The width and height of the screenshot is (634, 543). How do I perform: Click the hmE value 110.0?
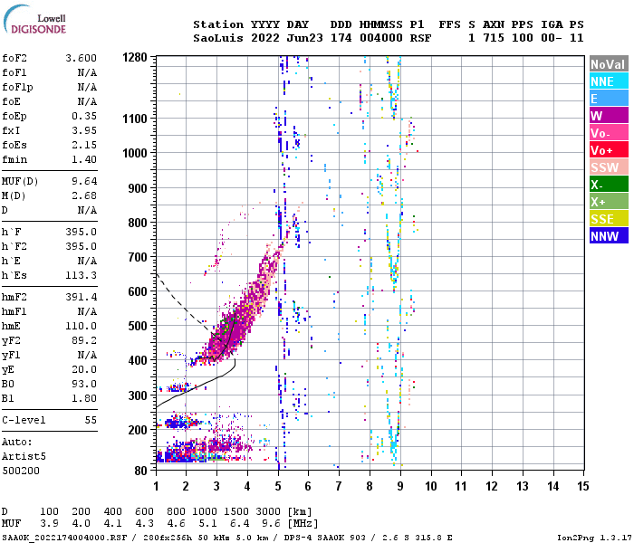click(81, 326)
